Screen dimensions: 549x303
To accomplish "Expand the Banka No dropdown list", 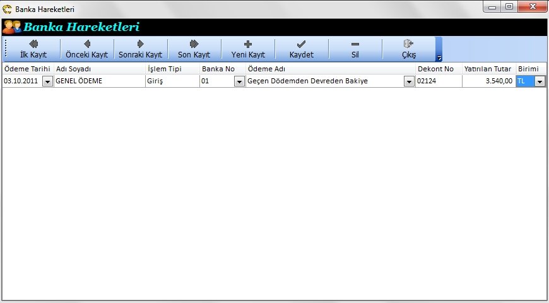I will (x=239, y=81).
